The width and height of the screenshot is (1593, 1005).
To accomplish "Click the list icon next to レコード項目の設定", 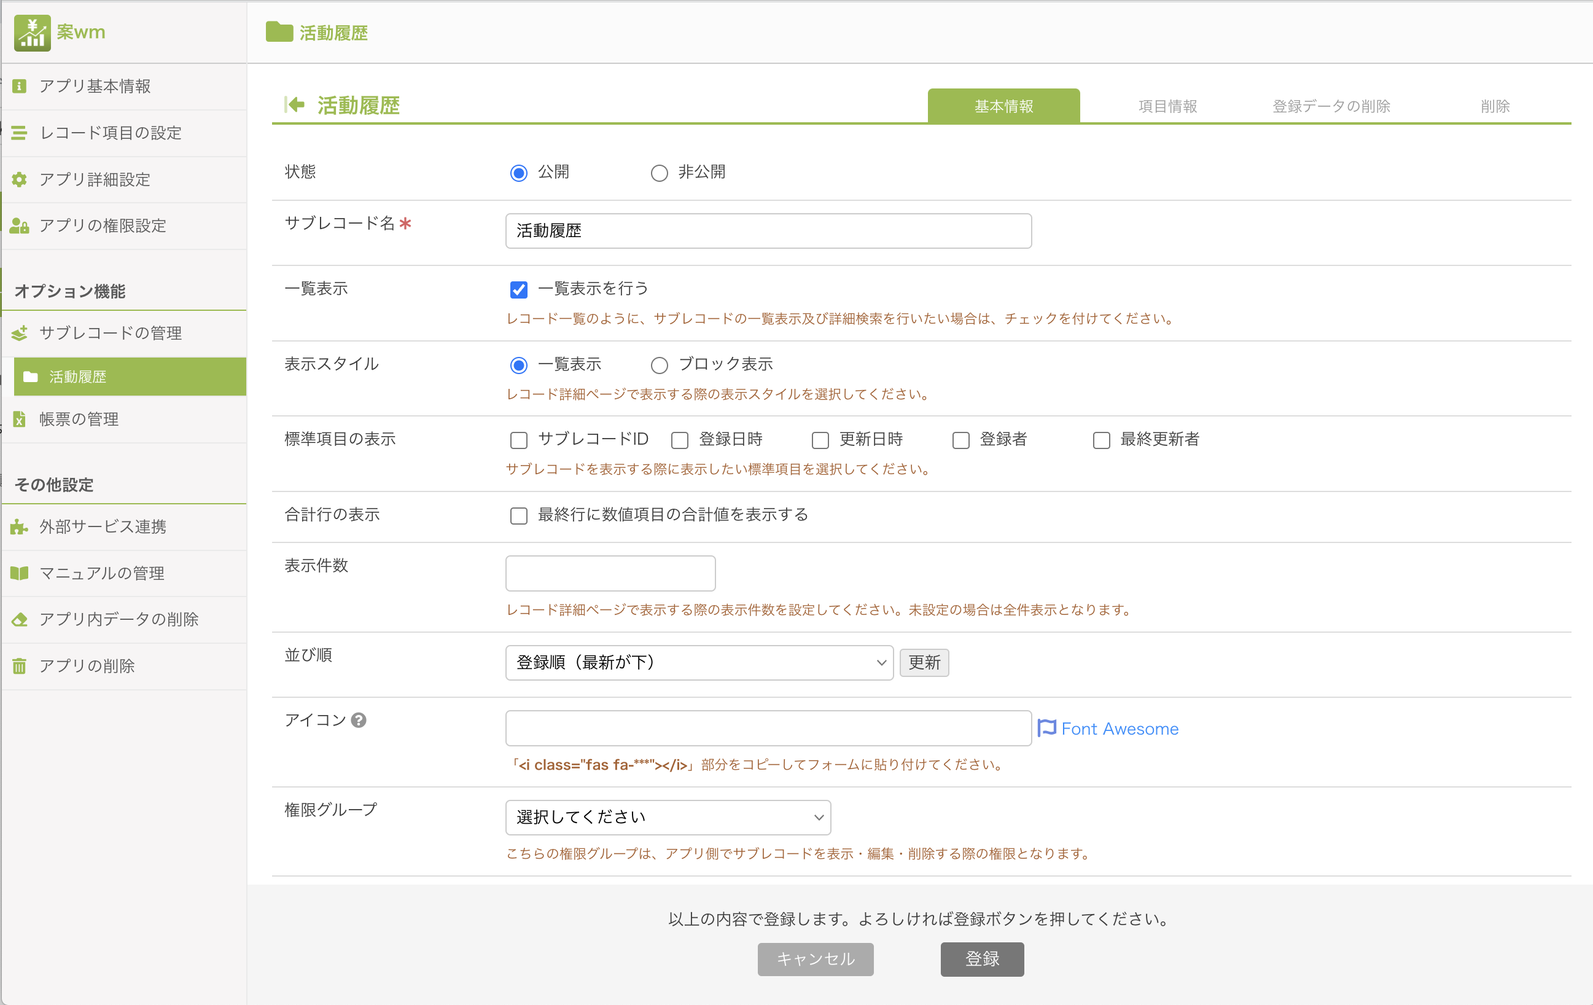I will click(19, 133).
